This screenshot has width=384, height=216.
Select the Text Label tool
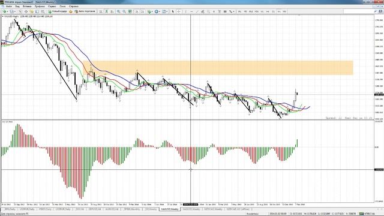[x=220, y=11]
